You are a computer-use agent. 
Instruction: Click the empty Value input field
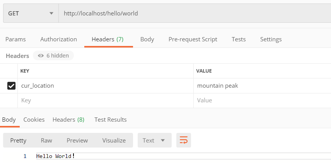point(262,100)
